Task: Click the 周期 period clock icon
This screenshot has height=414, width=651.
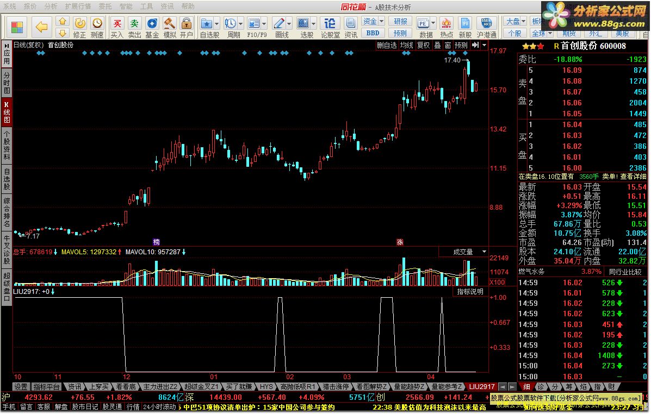Action: [x=231, y=23]
